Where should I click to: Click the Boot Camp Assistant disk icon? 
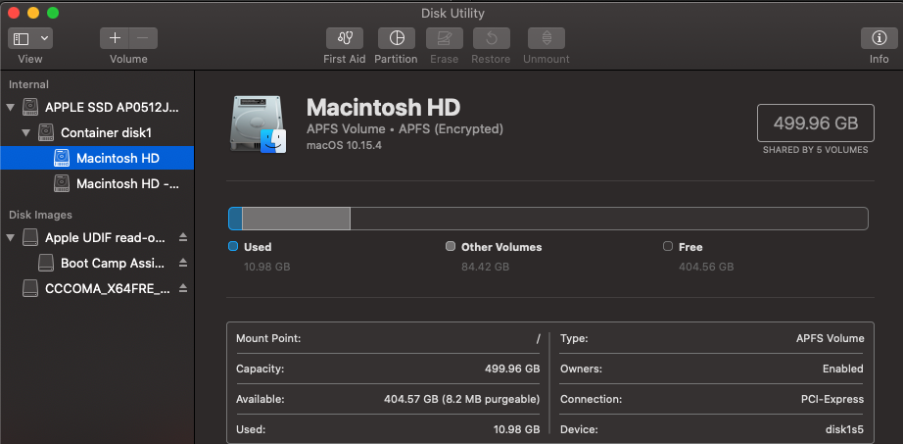(x=46, y=263)
